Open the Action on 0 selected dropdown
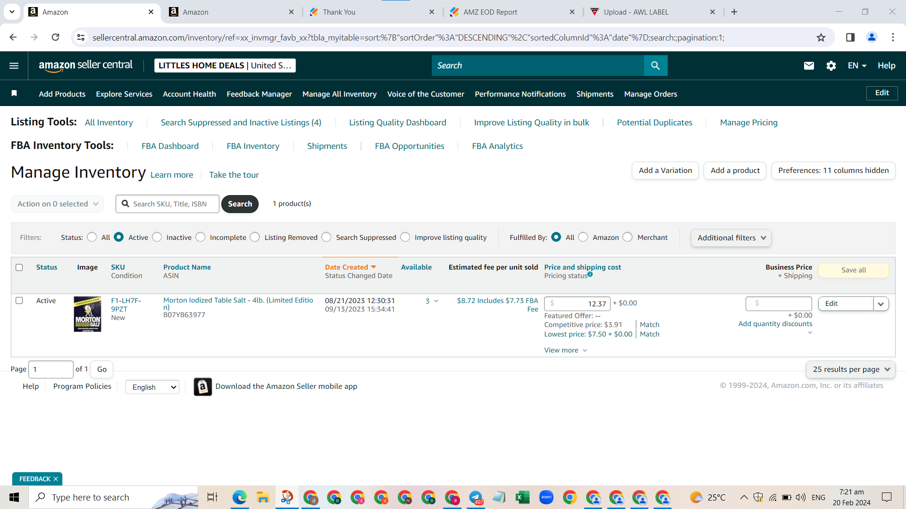Image resolution: width=906 pixels, height=509 pixels. tap(58, 204)
